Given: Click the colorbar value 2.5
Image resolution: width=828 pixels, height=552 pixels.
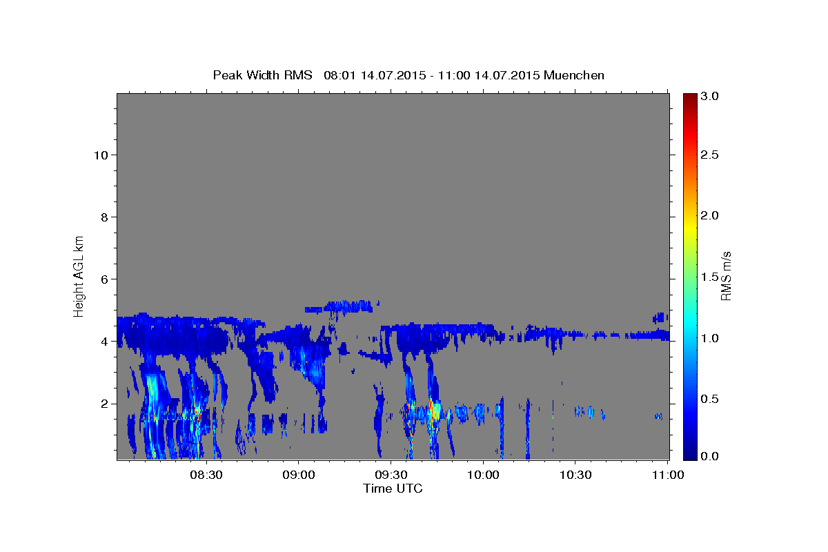Looking at the screenshot, I should [x=711, y=155].
